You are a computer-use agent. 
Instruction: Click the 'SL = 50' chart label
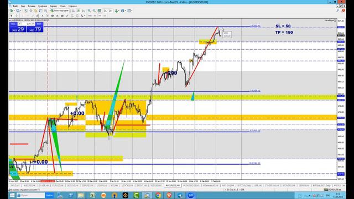(283, 26)
